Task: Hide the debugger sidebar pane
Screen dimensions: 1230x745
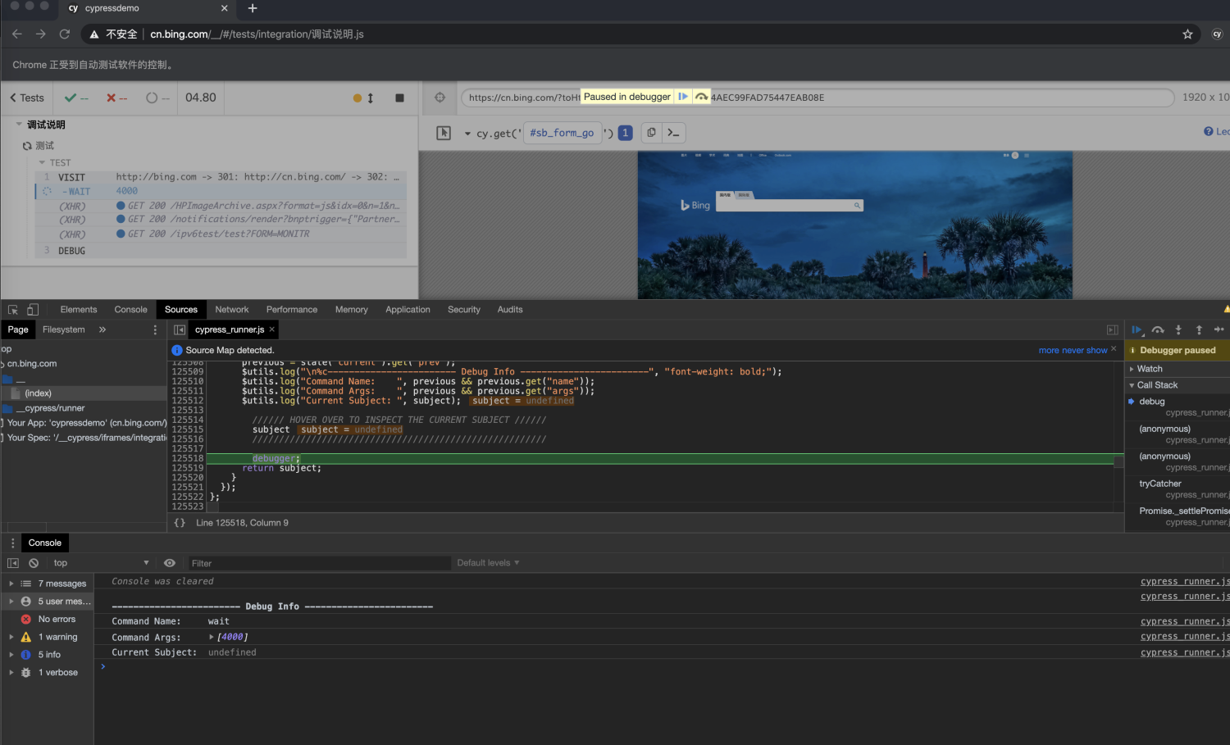Action: tap(1113, 329)
